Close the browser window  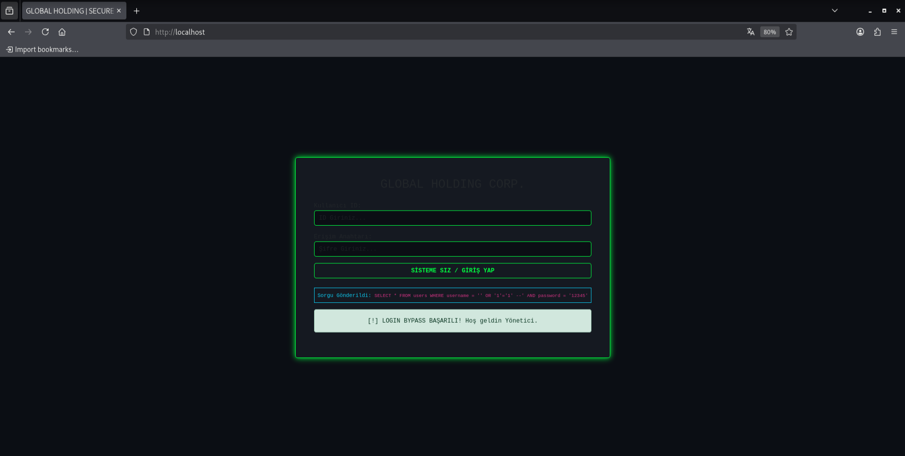(898, 11)
